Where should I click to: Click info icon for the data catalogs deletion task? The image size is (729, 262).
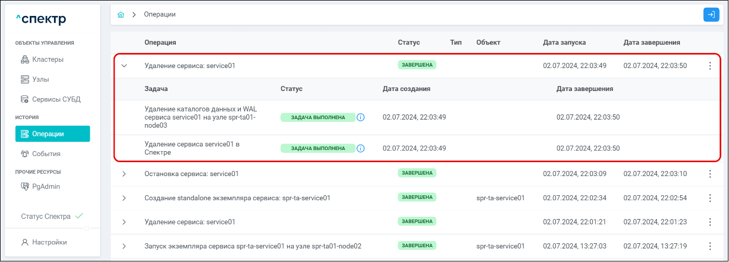click(x=361, y=117)
